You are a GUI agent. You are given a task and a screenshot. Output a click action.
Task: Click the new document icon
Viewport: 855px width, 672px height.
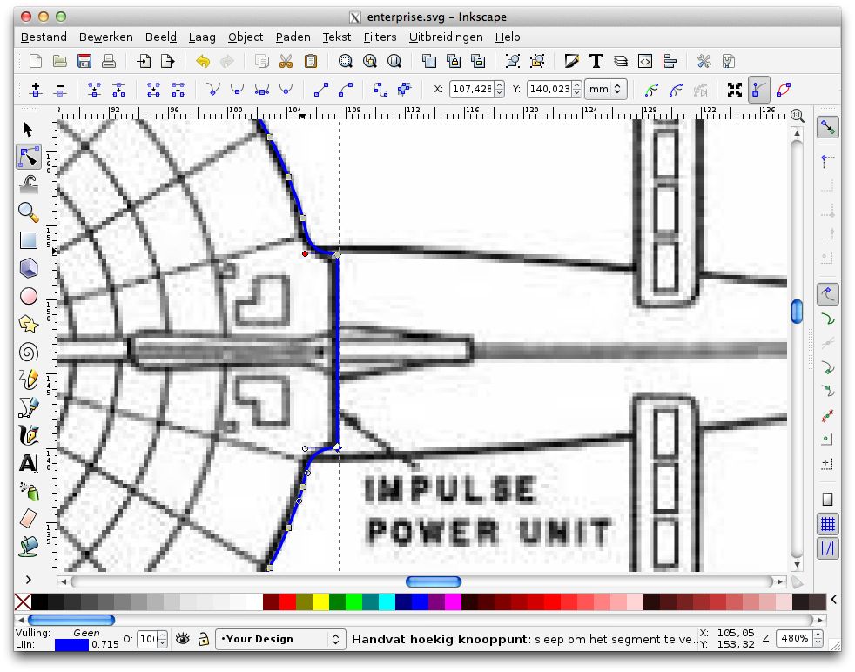(x=36, y=61)
